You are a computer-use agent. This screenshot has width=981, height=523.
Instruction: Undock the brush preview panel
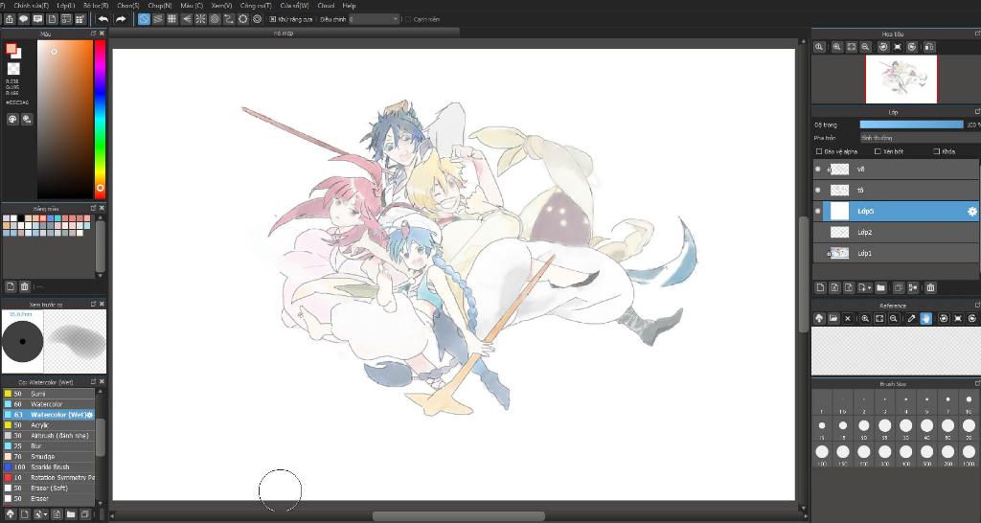pyautogui.click(x=93, y=304)
